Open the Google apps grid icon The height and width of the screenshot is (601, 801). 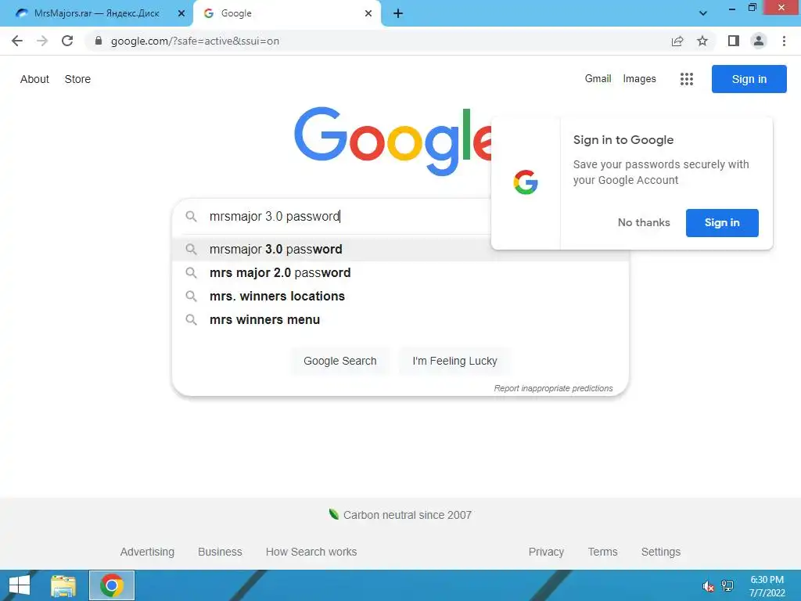[687, 79]
